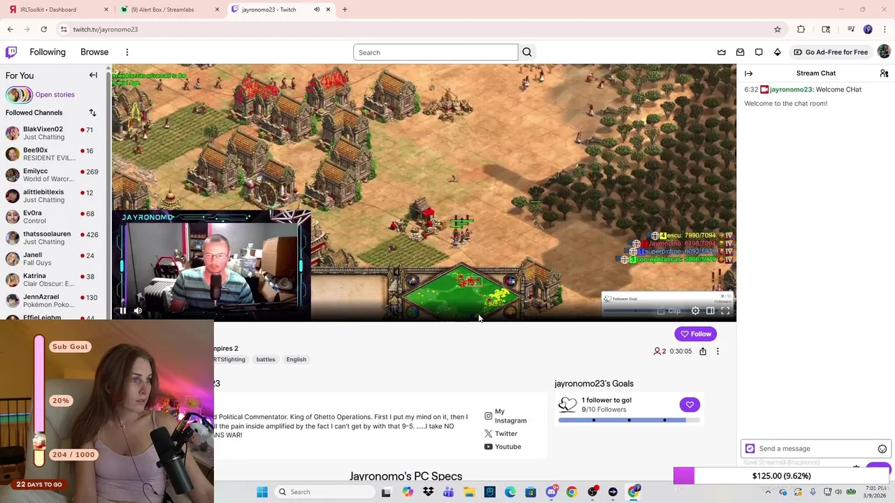Click the Twitch user avatar in header
The width and height of the screenshot is (895, 503).
884,52
